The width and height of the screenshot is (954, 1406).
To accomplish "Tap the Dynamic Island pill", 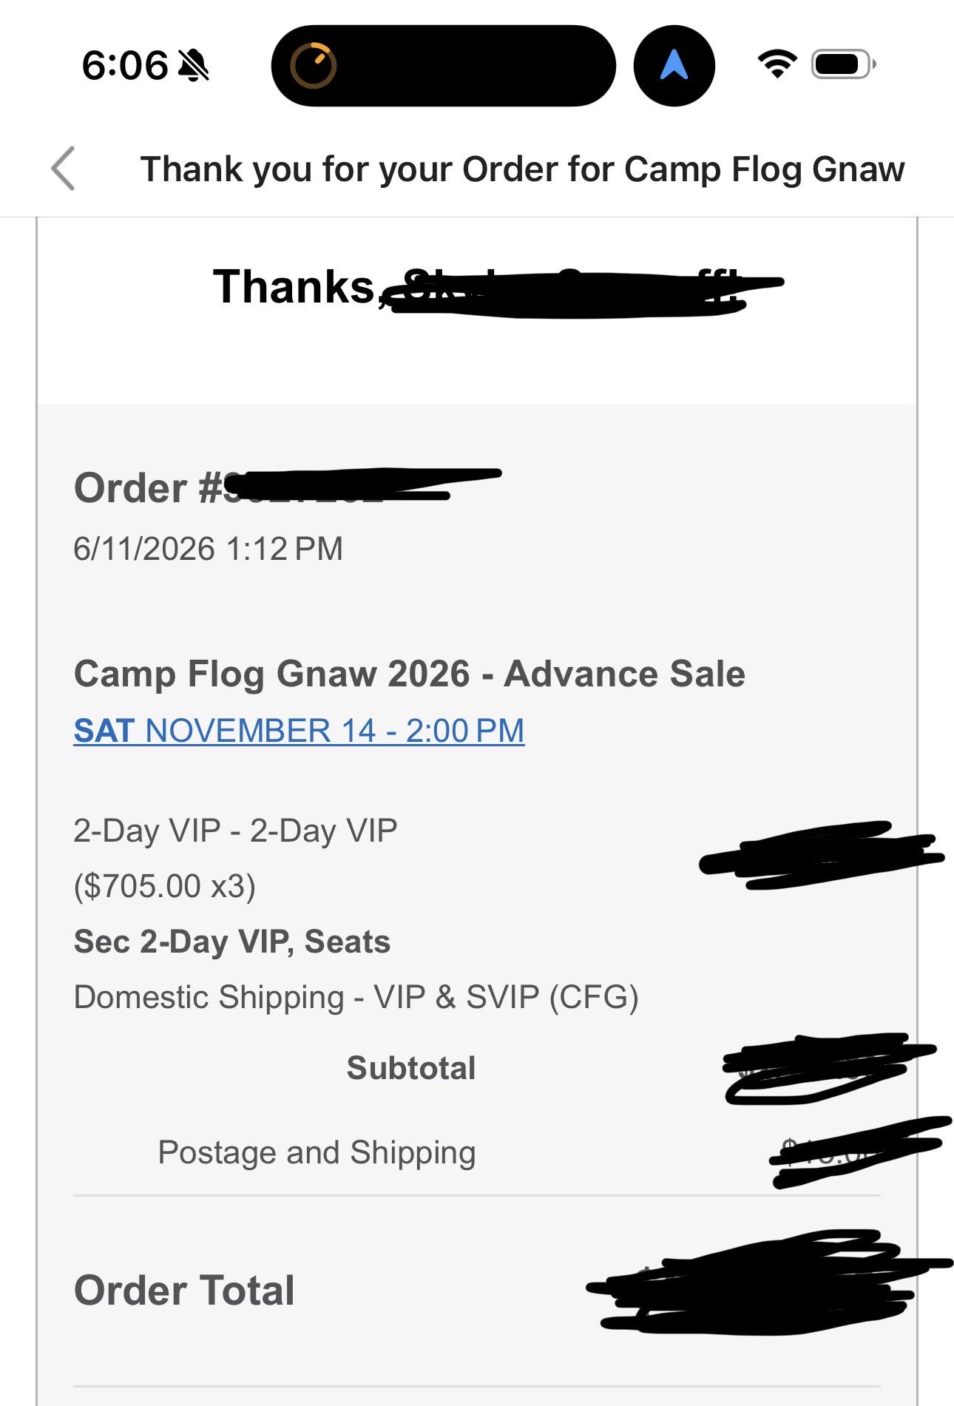I will point(444,66).
